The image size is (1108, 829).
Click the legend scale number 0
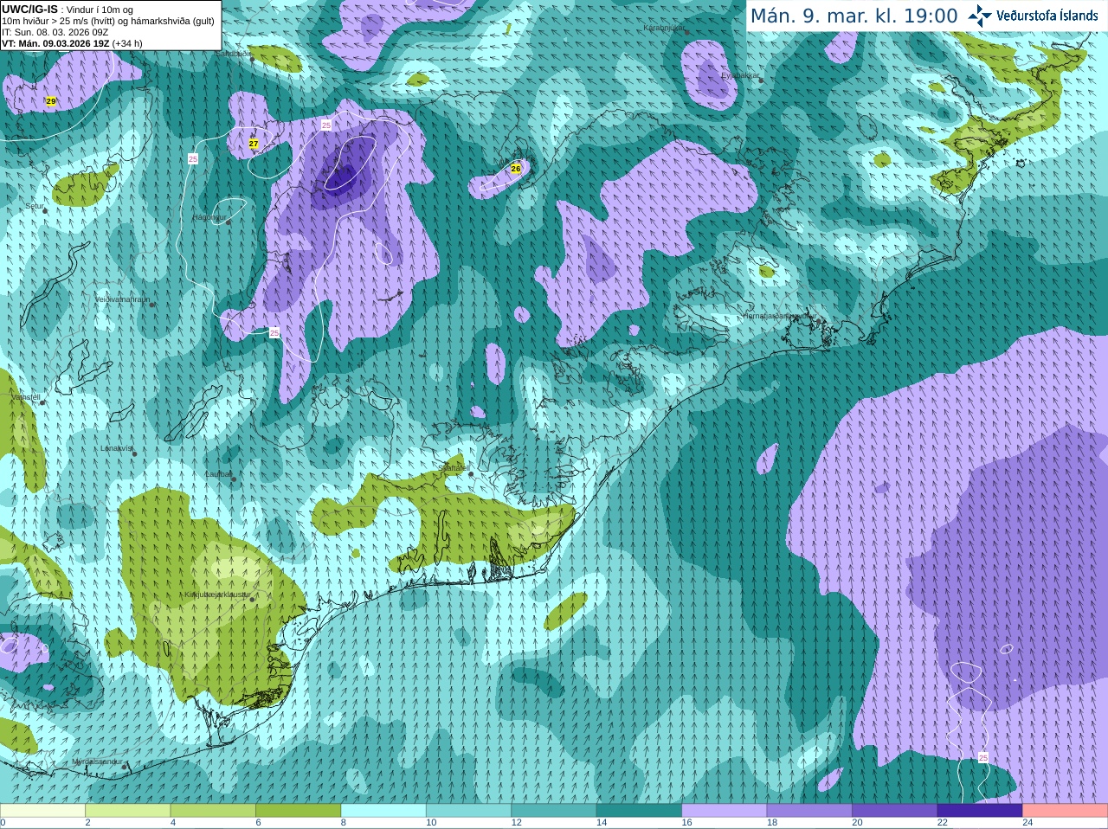coord(3,823)
